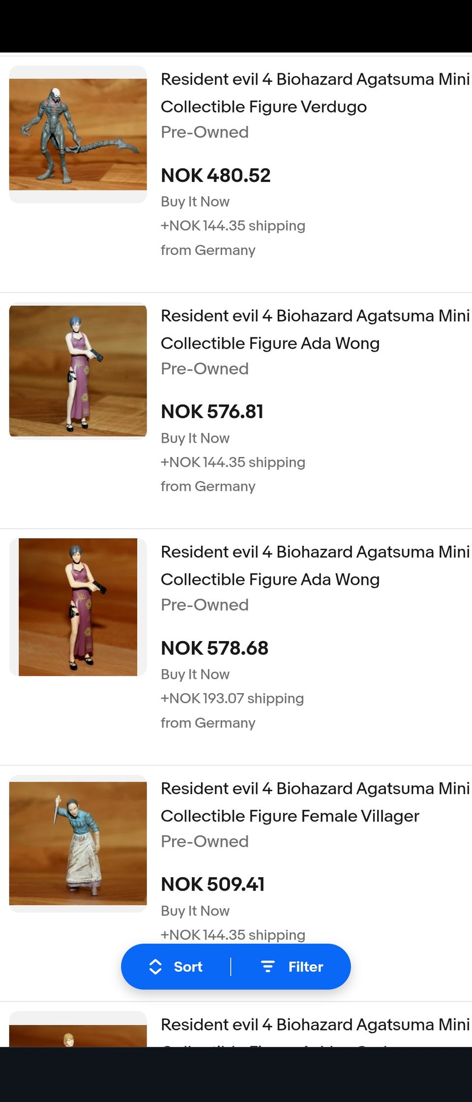This screenshot has width=472, height=1102.
Task: Click the NOK 480.52 price
Action: (216, 176)
